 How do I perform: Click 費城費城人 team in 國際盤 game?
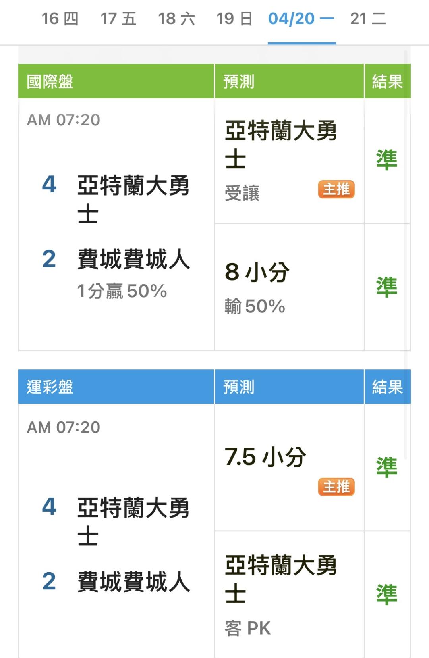click(133, 260)
